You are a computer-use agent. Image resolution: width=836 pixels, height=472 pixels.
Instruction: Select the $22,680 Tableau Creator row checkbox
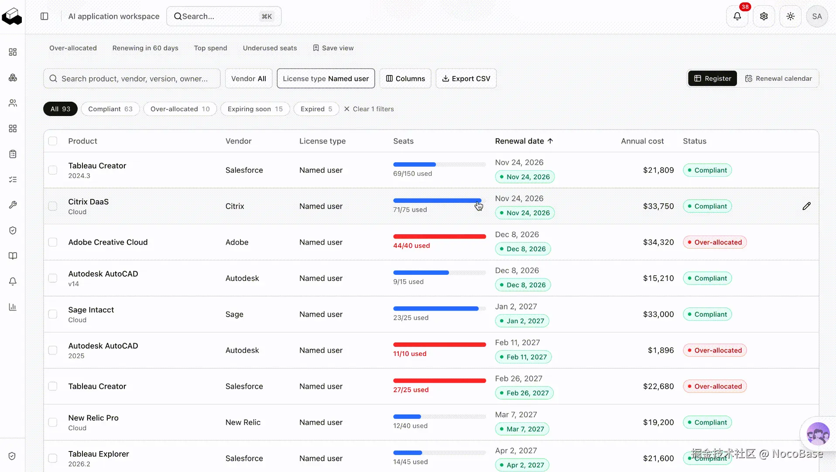click(x=53, y=386)
